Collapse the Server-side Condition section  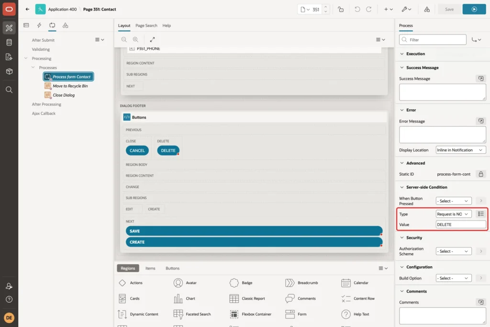[x=402, y=187]
